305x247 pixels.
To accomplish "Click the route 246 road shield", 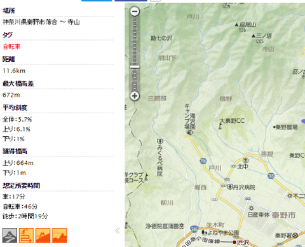I will click(x=194, y=229).
